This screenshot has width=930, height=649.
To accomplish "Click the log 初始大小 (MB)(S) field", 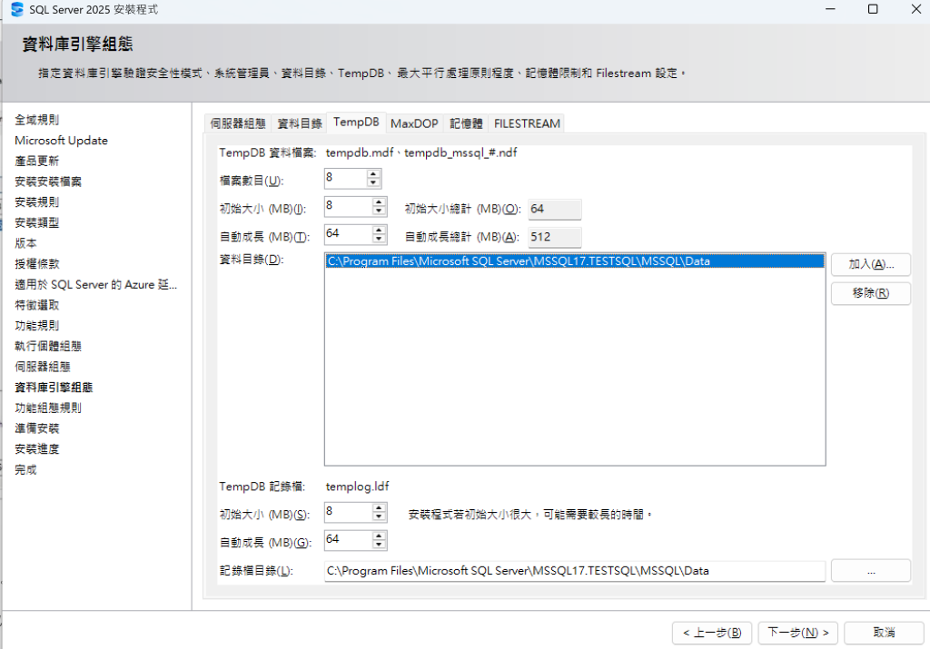I will click(x=349, y=512).
